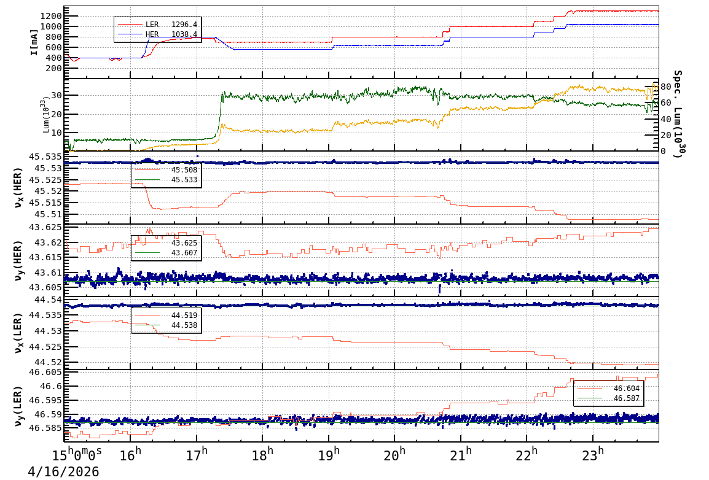Click the 80 tick on Spec. Lum axis
Image resolution: width=709 pixels, height=480 pixels.
pos(665,87)
